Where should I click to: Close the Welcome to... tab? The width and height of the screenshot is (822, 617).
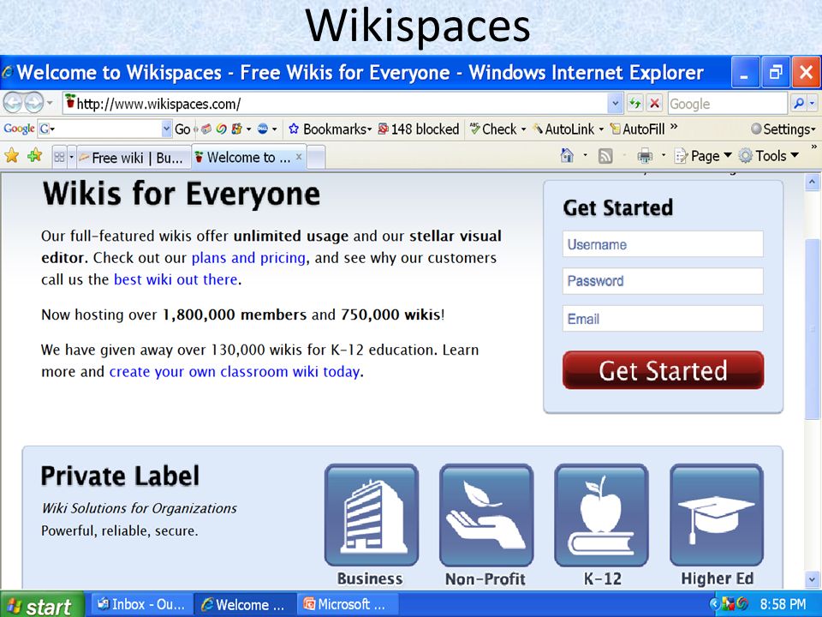pos(298,156)
